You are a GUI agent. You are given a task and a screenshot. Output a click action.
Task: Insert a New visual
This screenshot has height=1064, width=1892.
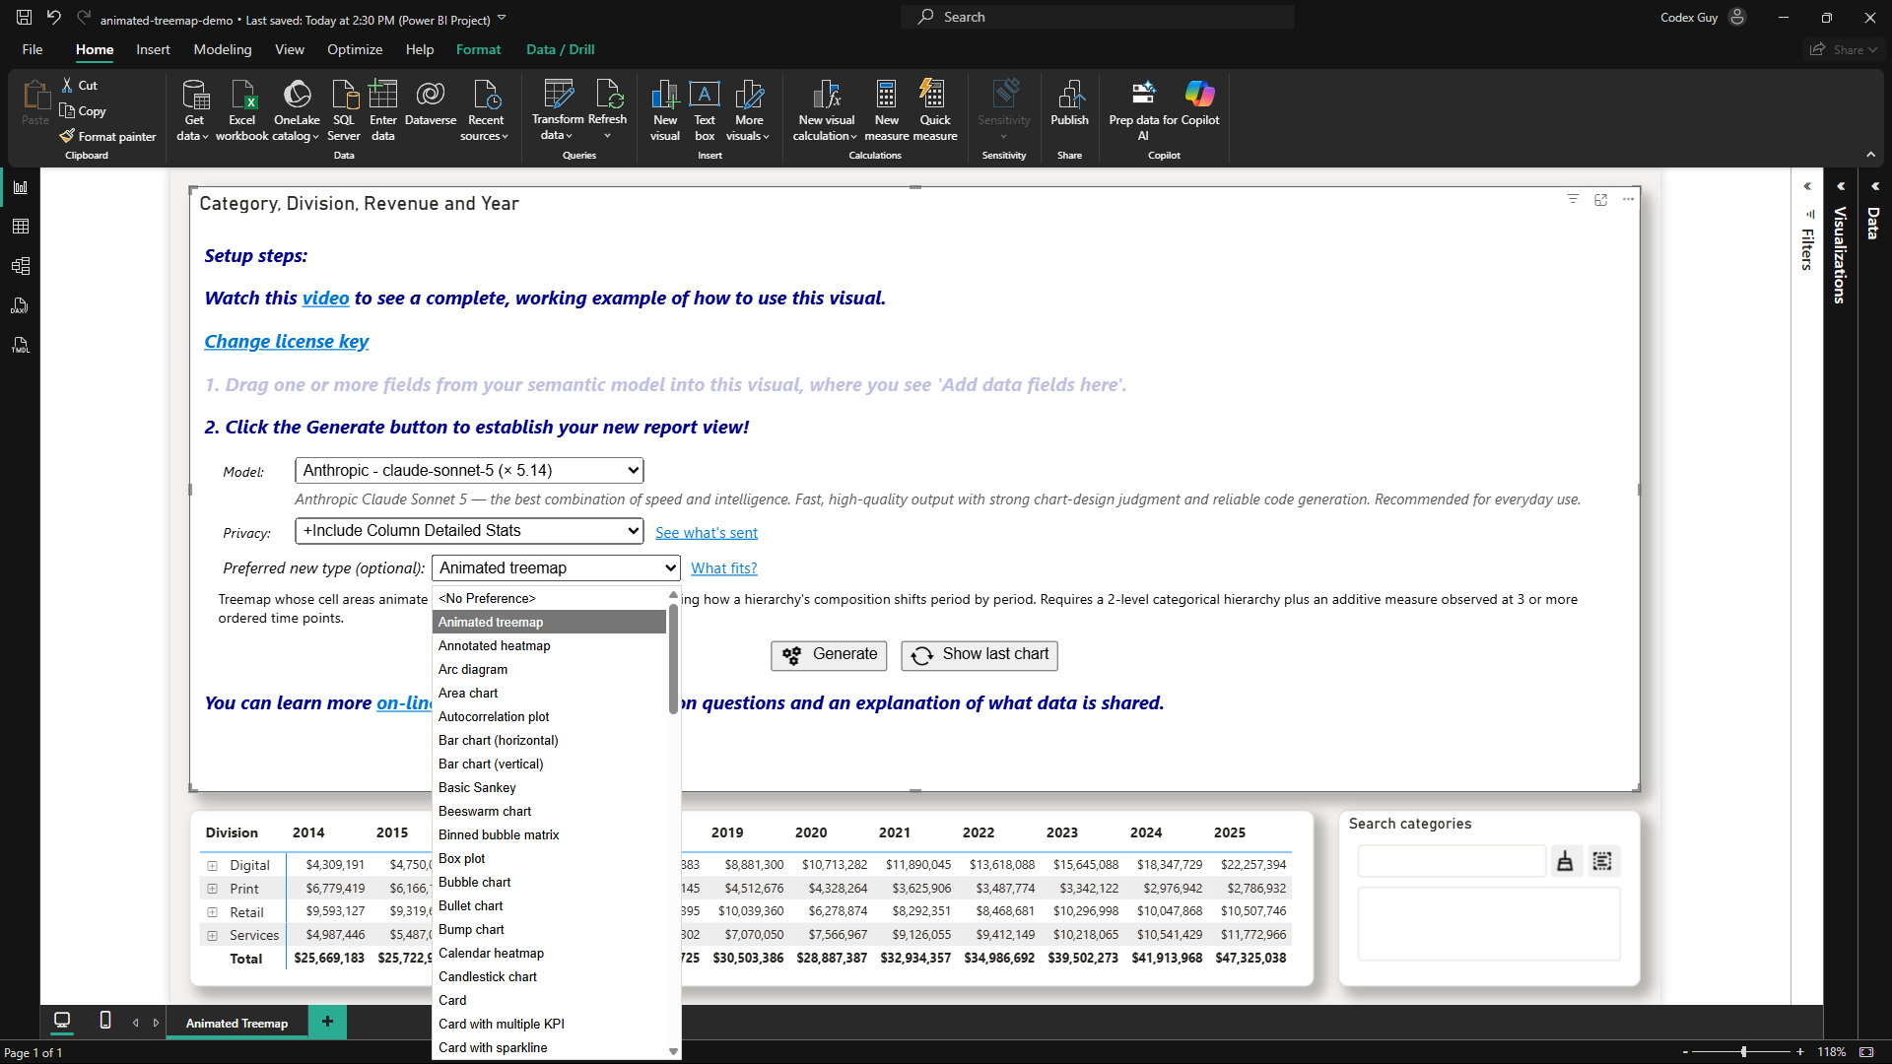(665, 110)
